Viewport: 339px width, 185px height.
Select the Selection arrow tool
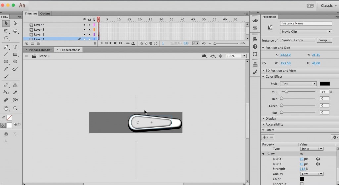tap(6, 23)
